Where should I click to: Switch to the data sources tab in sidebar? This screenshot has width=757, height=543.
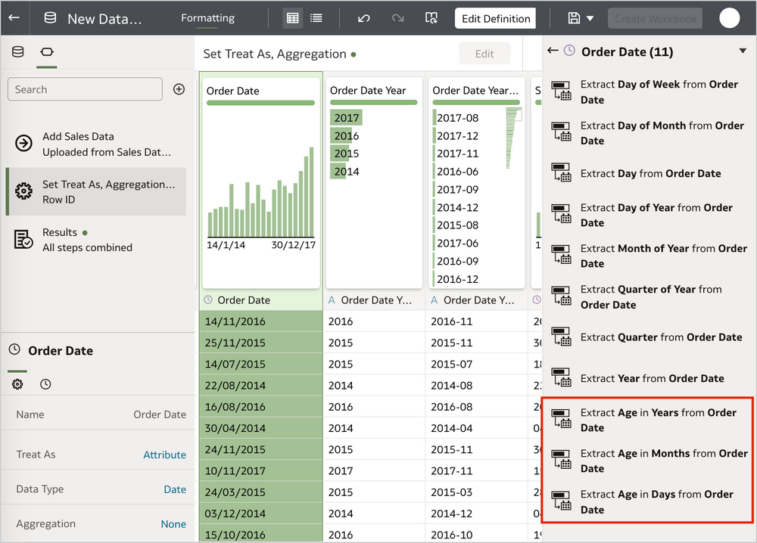pos(18,53)
